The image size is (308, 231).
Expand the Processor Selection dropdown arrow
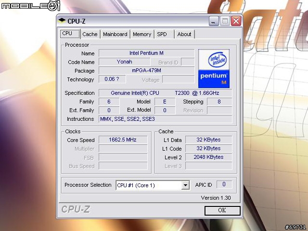click(x=185, y=185)
